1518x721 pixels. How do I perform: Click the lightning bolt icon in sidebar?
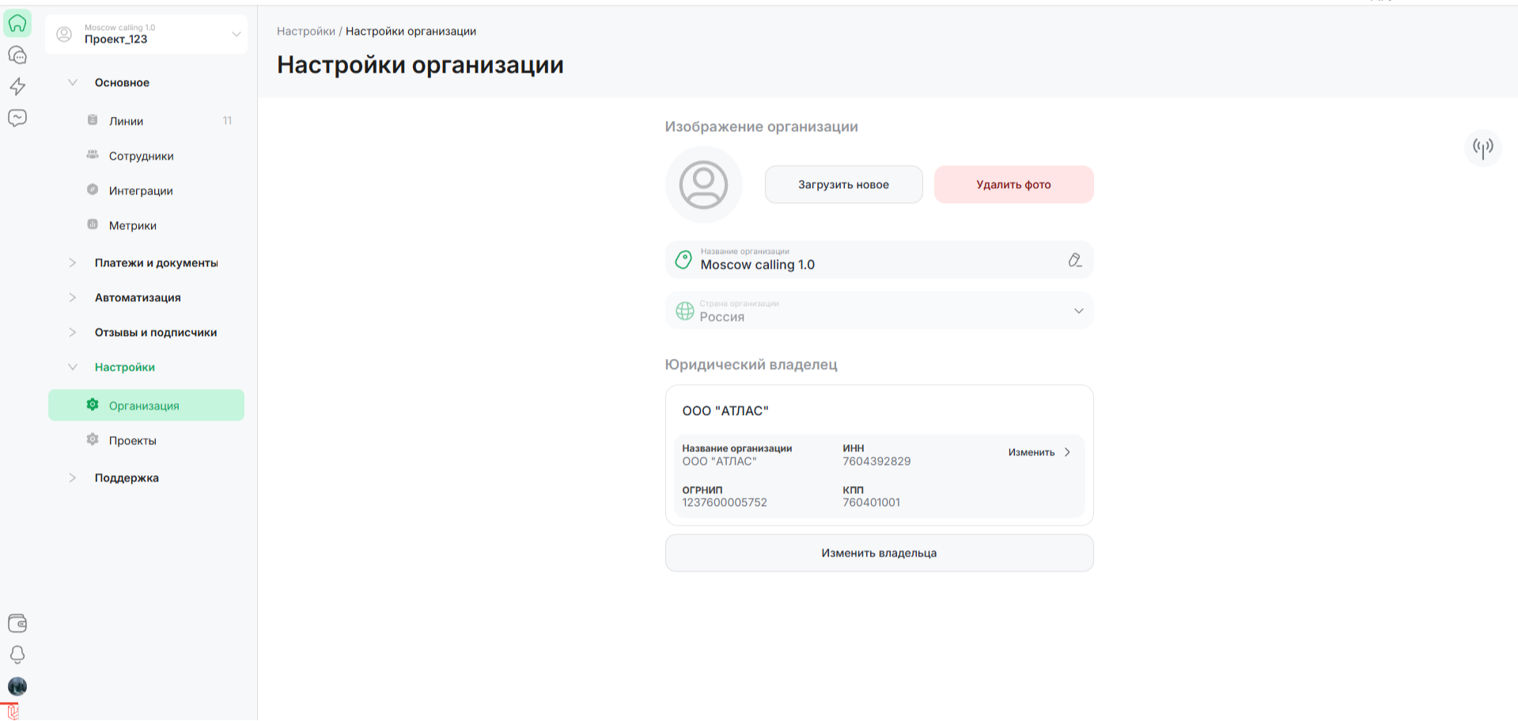17,86
